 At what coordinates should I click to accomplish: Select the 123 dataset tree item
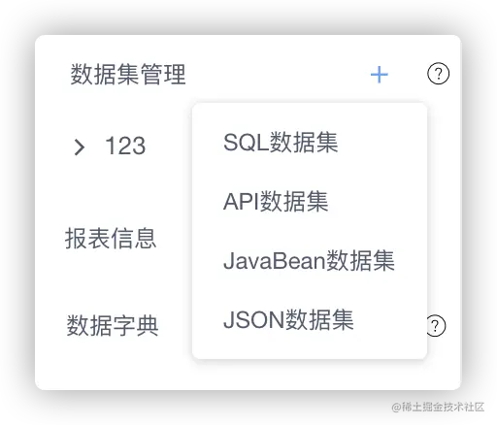click(x=125, y=146)
